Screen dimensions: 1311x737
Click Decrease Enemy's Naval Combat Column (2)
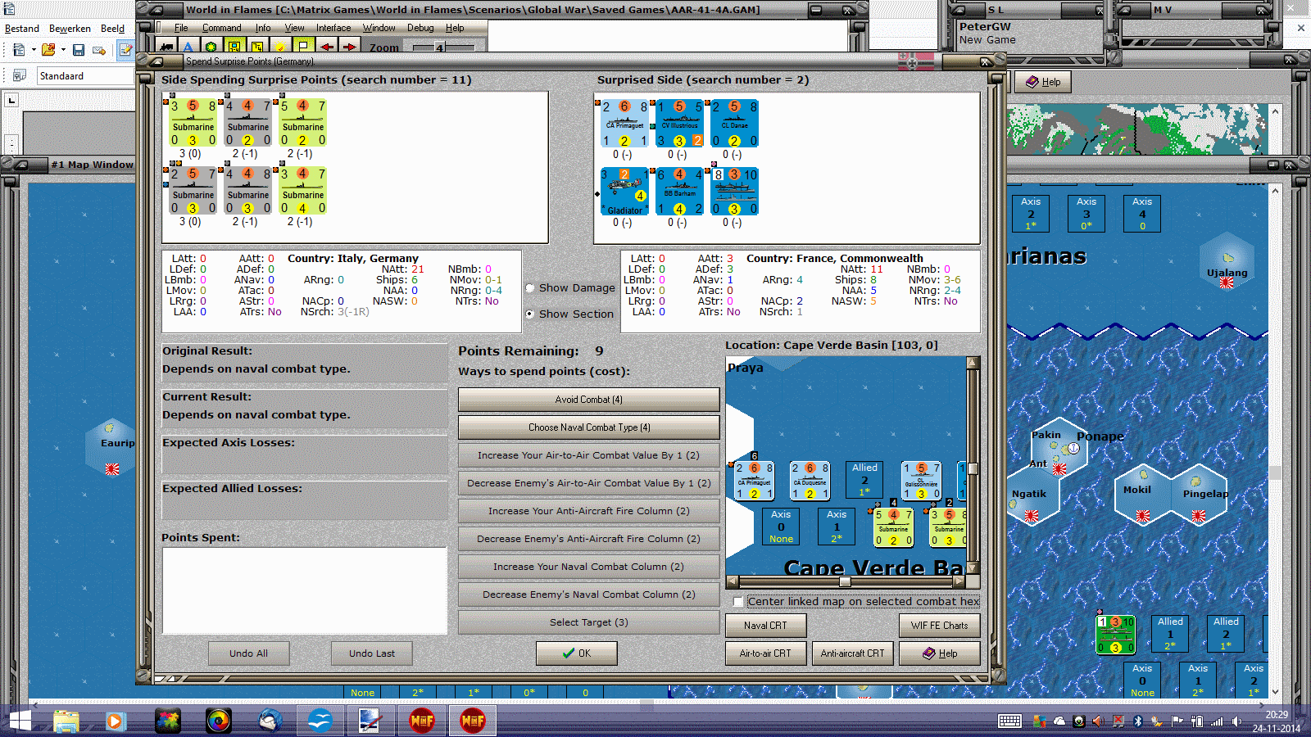point(588,595)
